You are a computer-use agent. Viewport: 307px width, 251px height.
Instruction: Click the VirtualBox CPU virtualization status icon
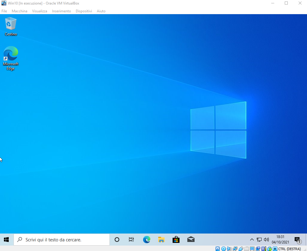coord(263,249)
